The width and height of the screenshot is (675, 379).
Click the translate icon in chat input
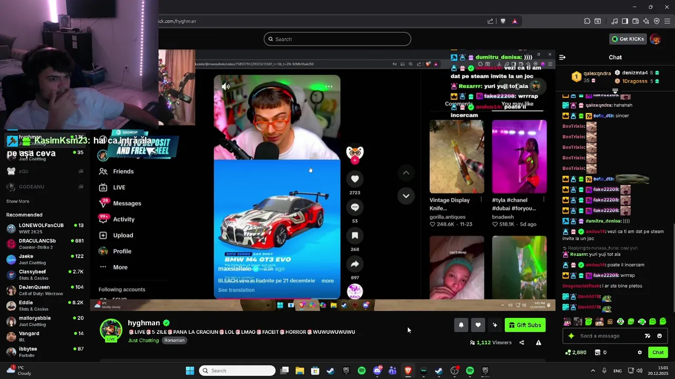click(648, 336)
